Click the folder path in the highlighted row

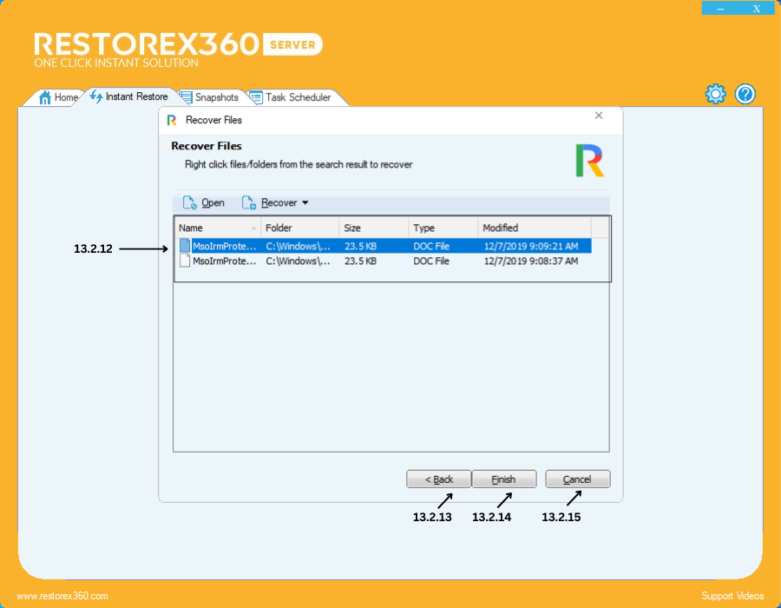point(298,246)
